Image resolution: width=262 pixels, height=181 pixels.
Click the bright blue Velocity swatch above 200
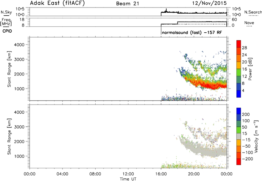(239, 111)
